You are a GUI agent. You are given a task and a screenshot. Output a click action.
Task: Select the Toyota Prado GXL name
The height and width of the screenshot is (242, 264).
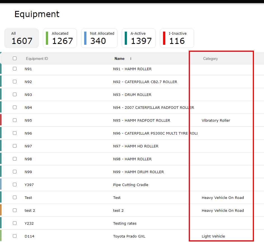(129, 236)
